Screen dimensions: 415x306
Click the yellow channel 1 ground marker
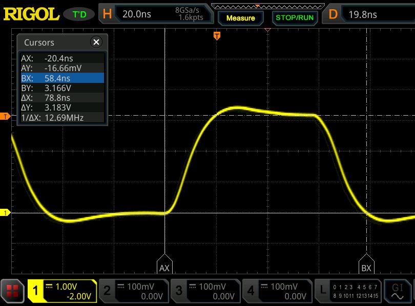(x=5, y=212)
